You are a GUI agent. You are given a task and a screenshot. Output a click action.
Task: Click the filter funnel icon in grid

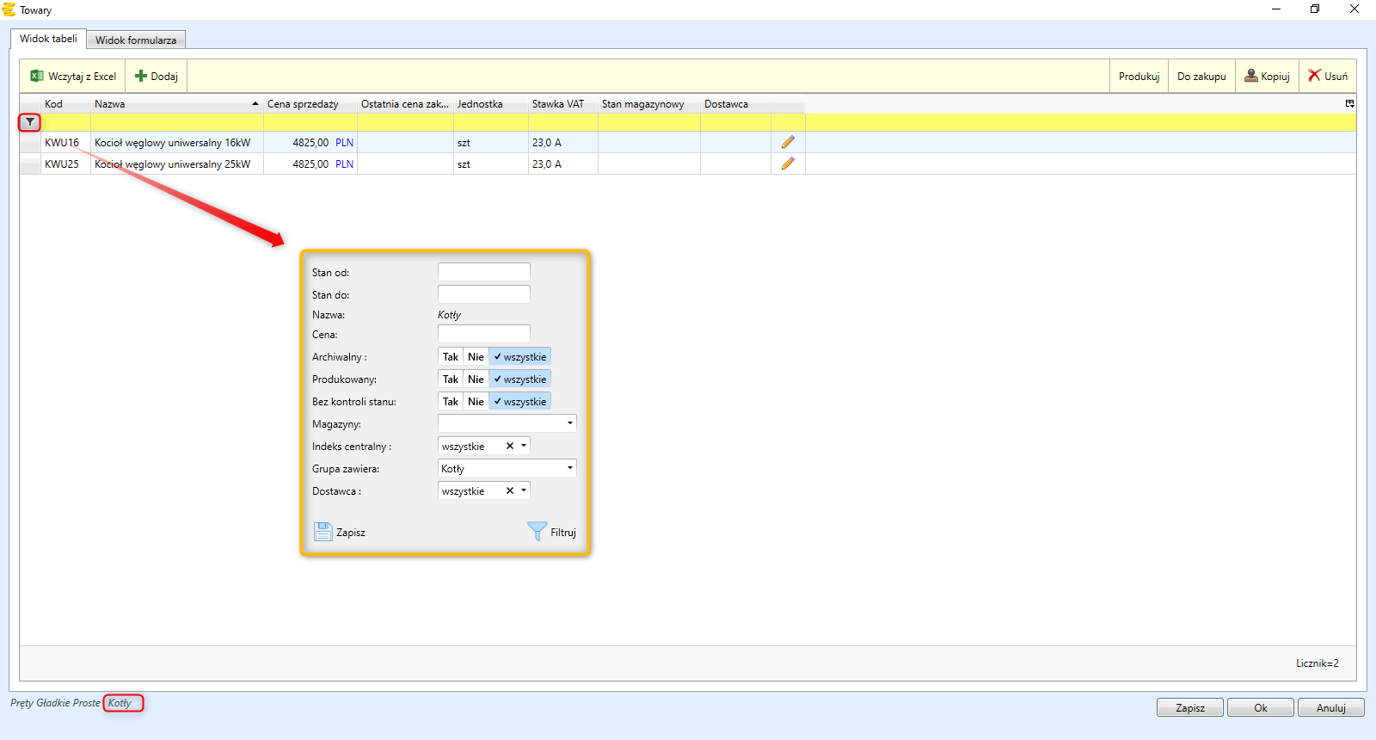pyautogui.click(x=30, y=122)
